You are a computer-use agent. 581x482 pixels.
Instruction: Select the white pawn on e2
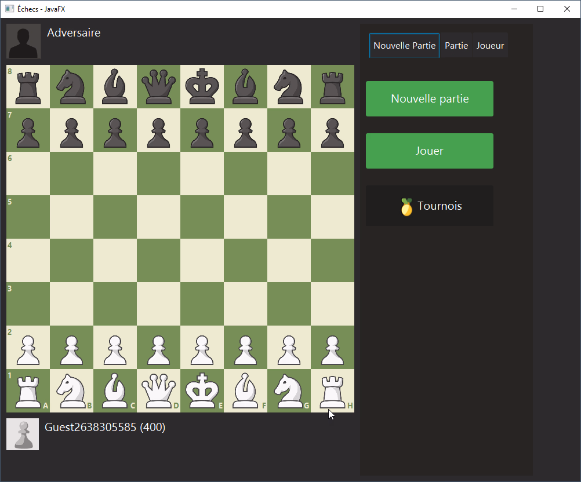pyautogui.click(x=202, y=348)
